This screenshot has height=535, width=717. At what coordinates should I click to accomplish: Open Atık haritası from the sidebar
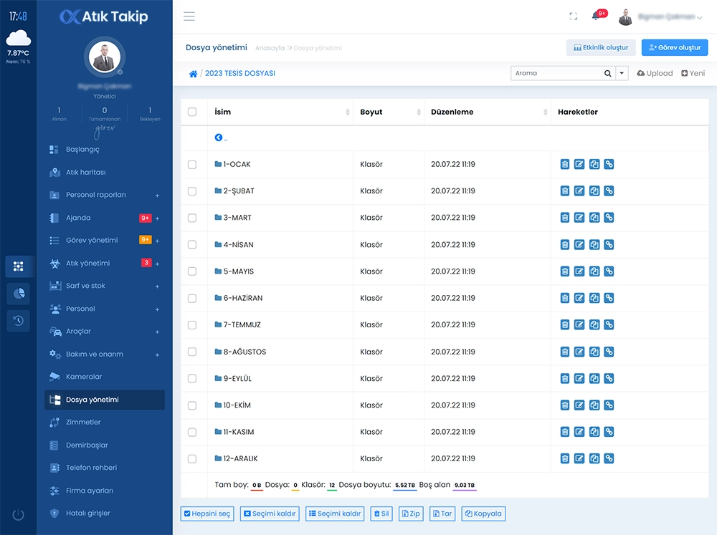(85, 173)
